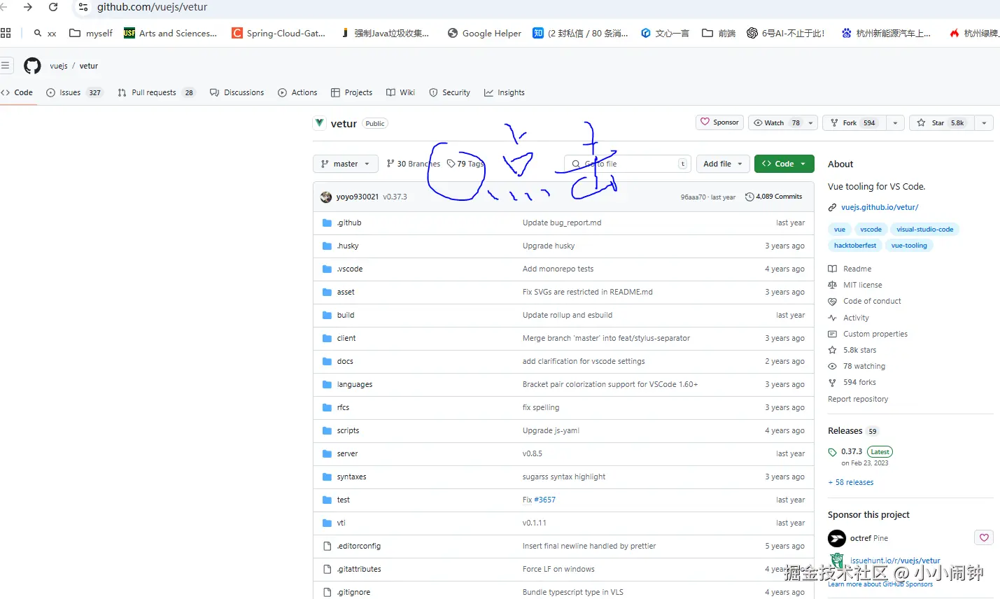Viewport: 1000px width, 599px height.
Task: Open Arts and Sciences bookmark
Action: pyautogui.click(x=170, y=33)
